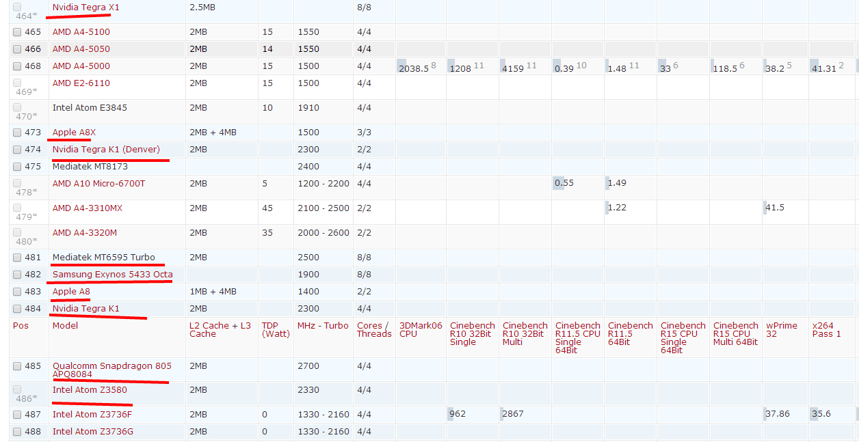Mark the checkbox for row 475

coord(17,167)
